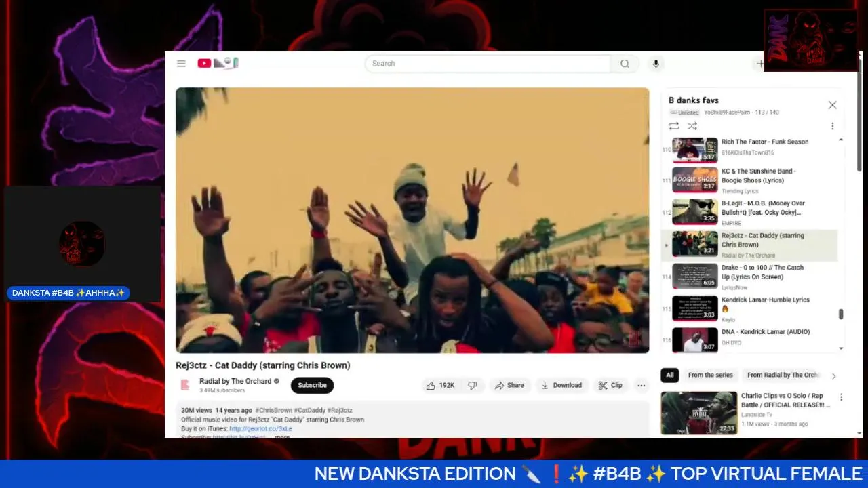Select Rej3ctz - Cat Daddy playlist entry
The image size is (868, 488).
[749, 245]
